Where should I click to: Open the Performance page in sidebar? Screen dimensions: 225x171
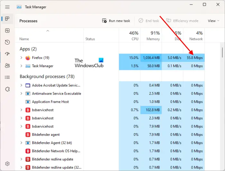pyautogui.click(x=7, y=30)
